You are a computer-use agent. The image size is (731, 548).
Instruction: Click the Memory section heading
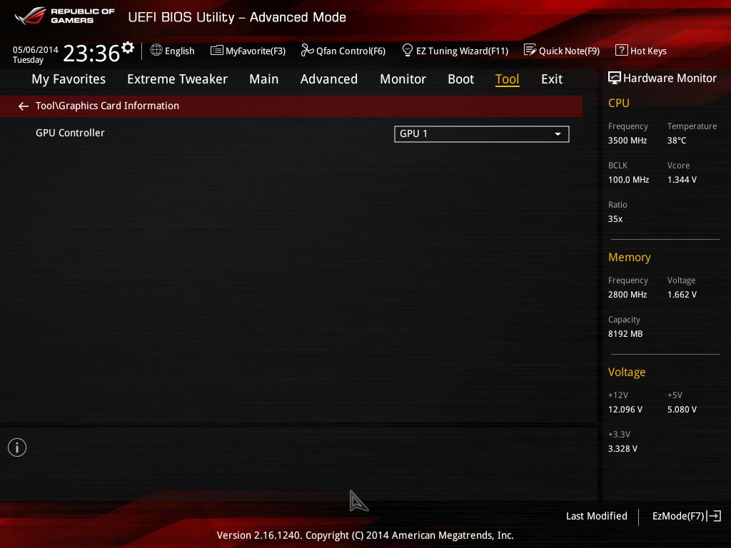pos(630,257)
